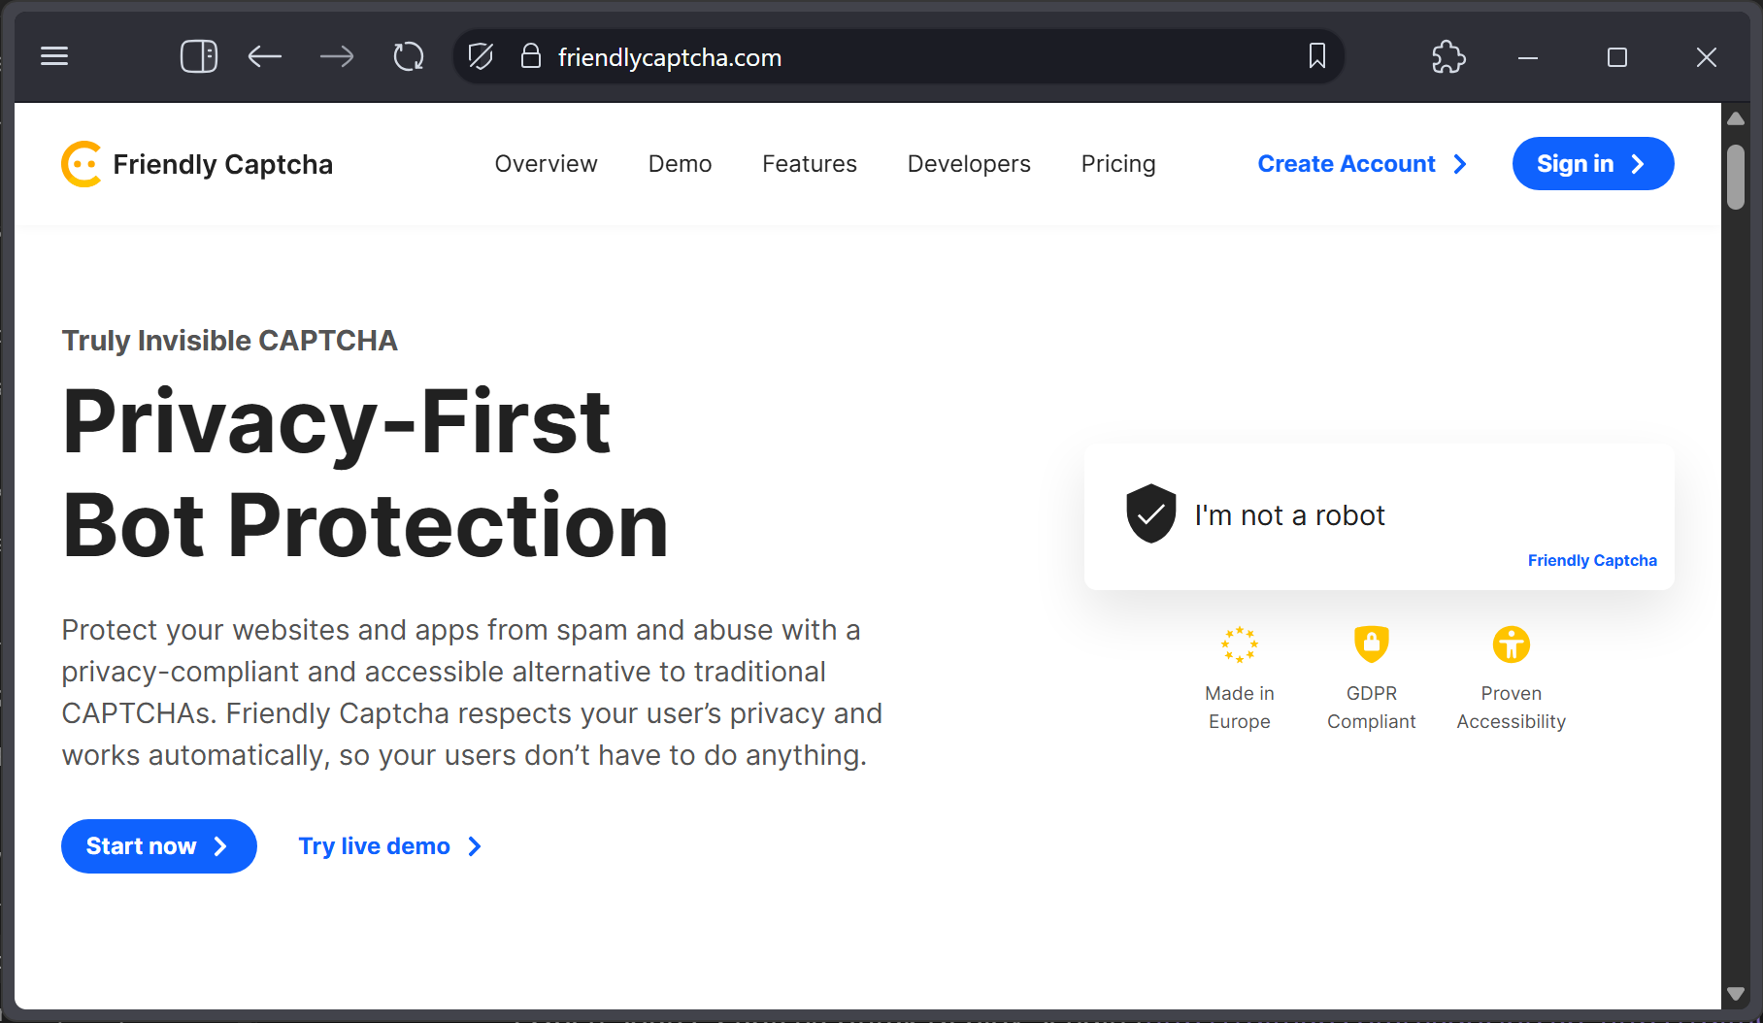Click the small Friendly Captcha widget link
Screen dimensions: 1763x1023
pos(1592,560)
